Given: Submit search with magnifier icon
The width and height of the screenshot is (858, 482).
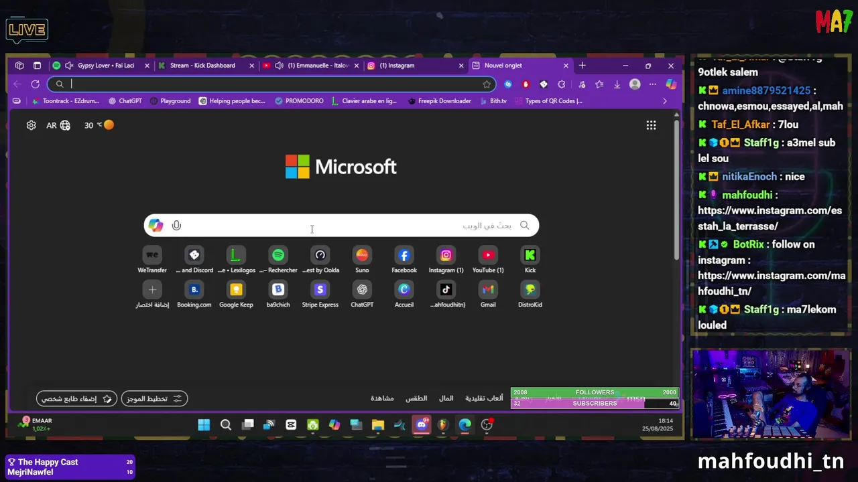Looking at the screenshot, I should (524, 226).
